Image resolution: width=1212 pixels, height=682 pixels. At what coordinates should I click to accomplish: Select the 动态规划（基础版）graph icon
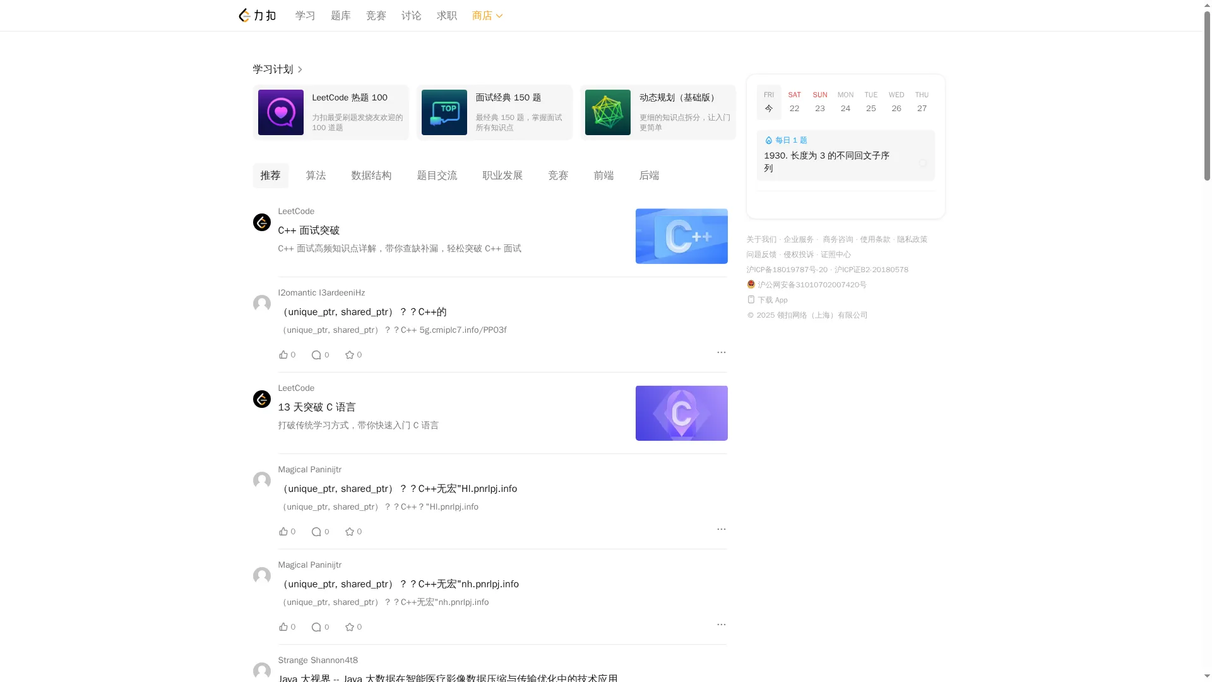(607, 112)
